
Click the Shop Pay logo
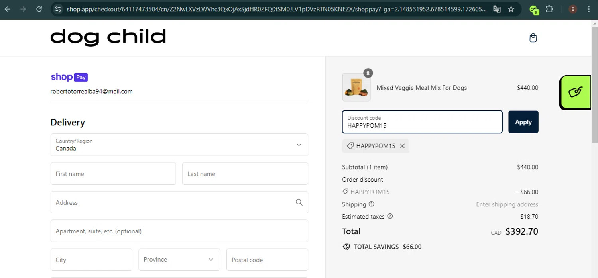coord(69,77)
